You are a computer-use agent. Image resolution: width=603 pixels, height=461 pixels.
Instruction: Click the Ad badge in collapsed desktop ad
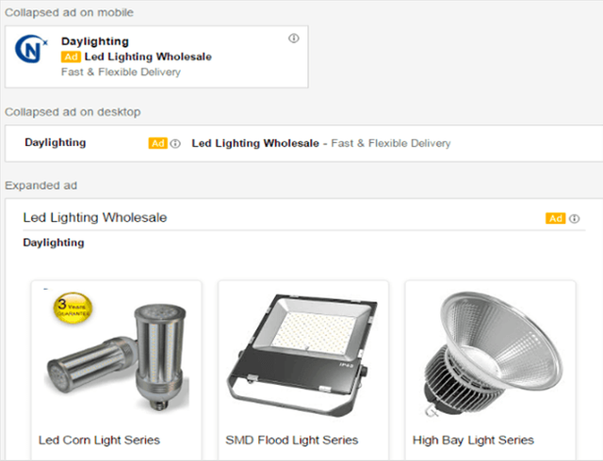157,144
